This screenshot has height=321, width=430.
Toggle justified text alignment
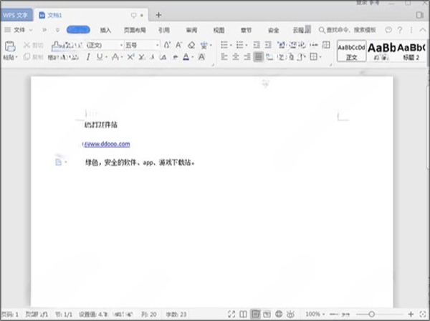click(x=258, y=57)
